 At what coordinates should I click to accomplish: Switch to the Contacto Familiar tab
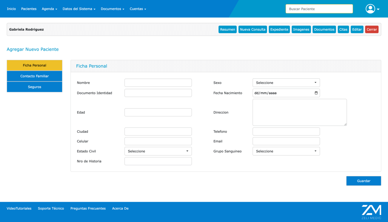(34, 76)
